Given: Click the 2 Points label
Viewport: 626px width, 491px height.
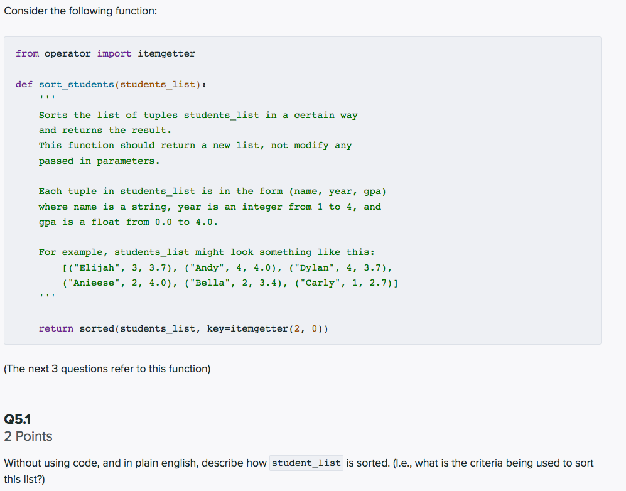Looking at the screenshot, I should [x=28, y=436].
